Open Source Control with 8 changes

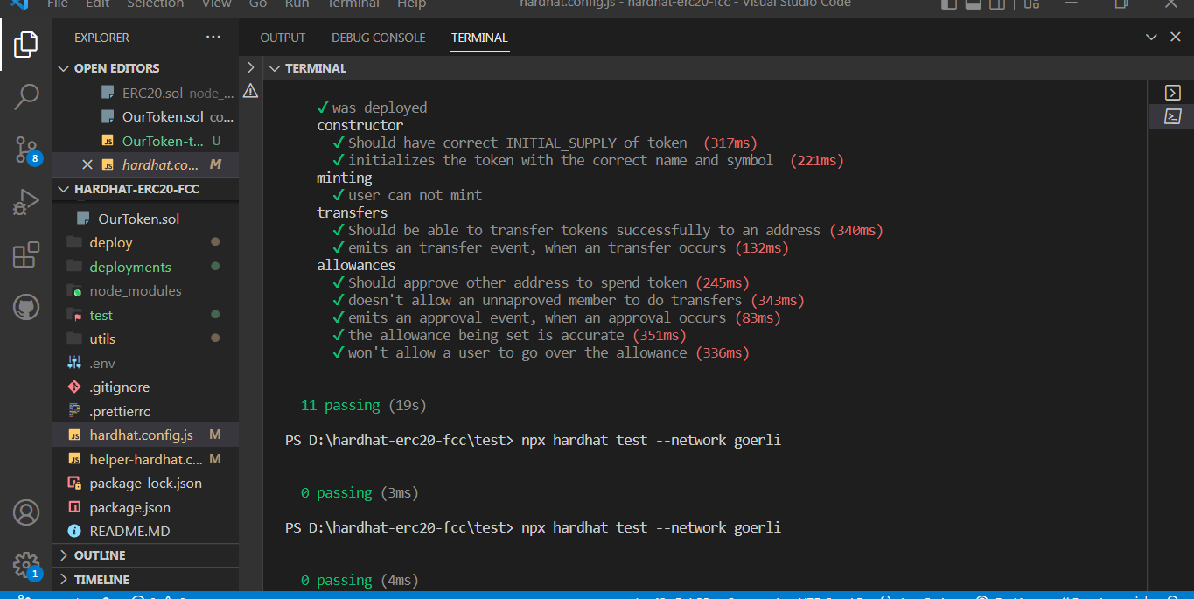[26, 150]
